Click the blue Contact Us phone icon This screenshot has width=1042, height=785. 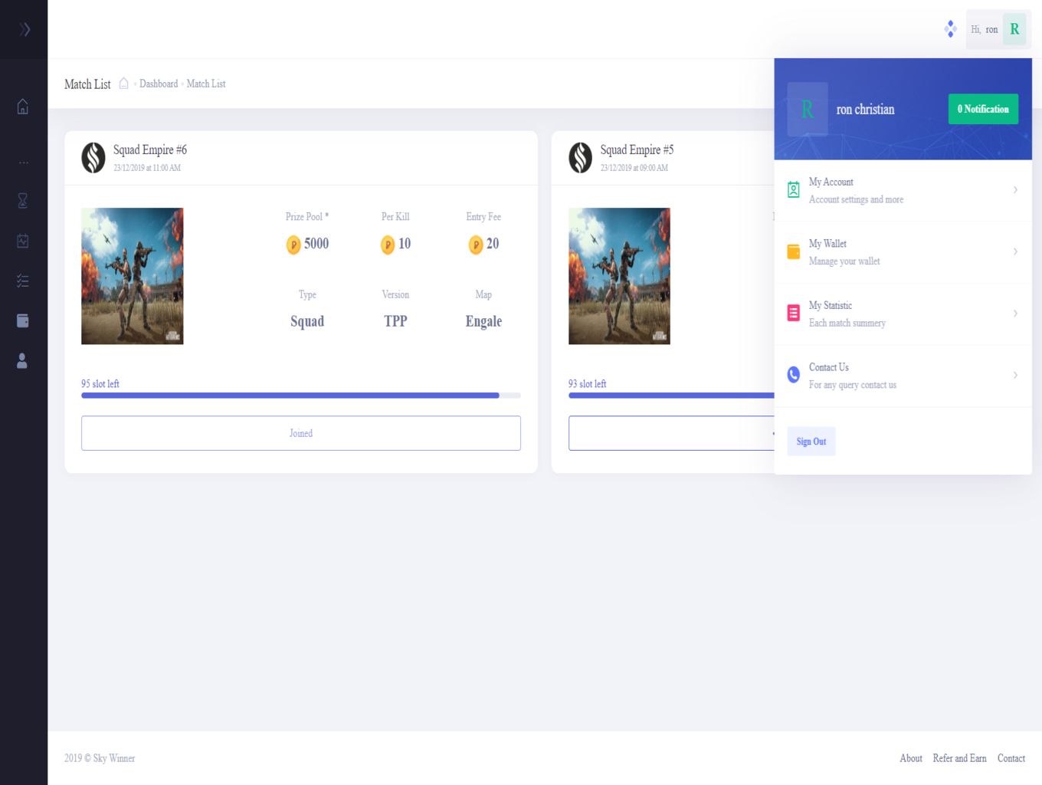(794, 375)
